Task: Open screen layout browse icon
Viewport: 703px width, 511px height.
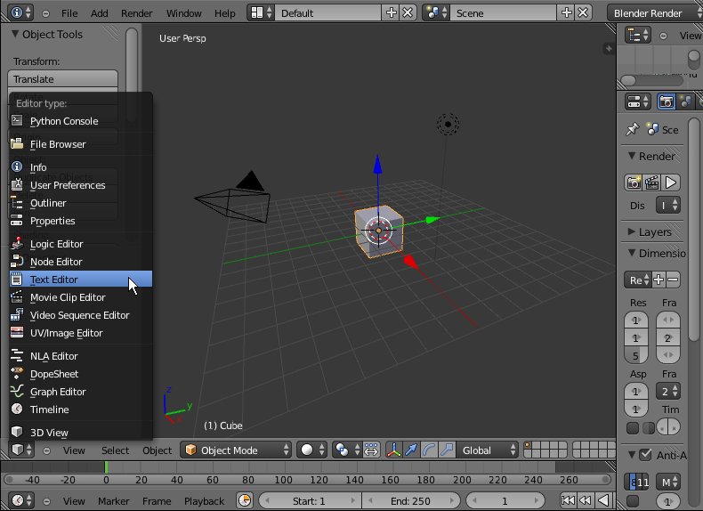Action: pos(262,13)
